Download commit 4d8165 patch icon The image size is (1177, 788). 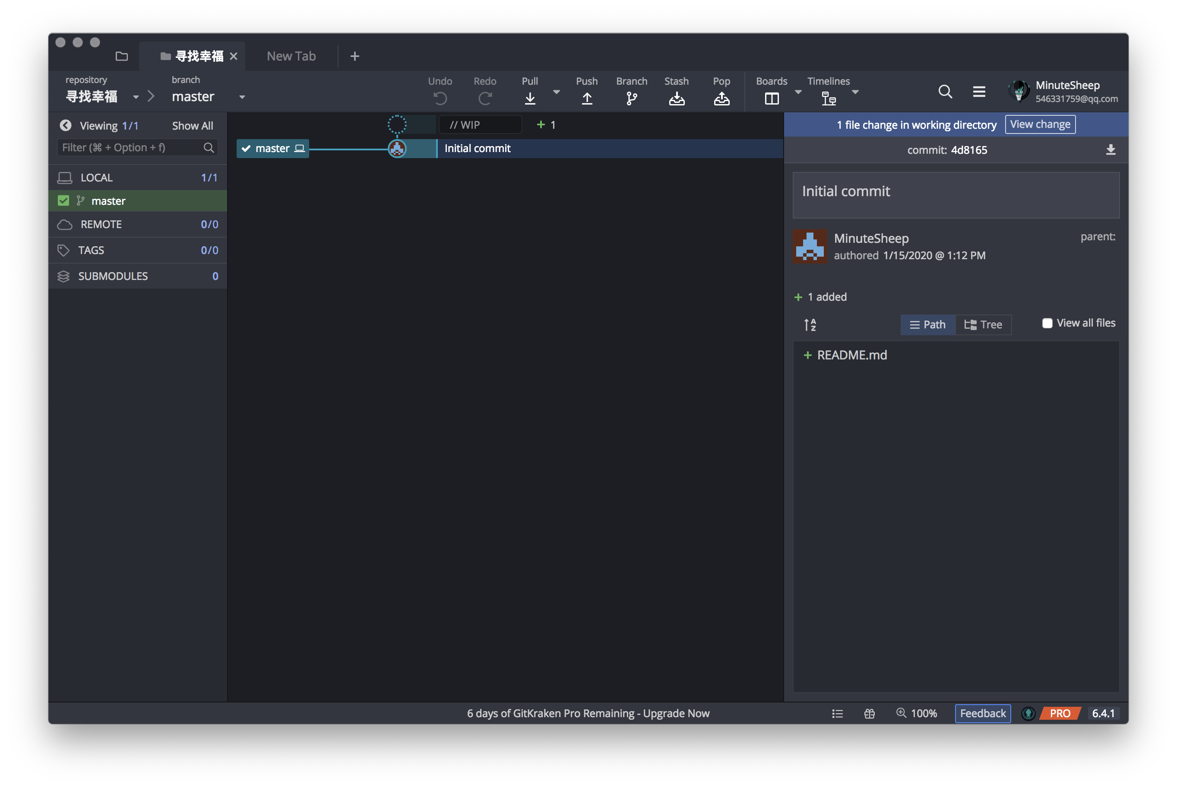coord(1110,150)
